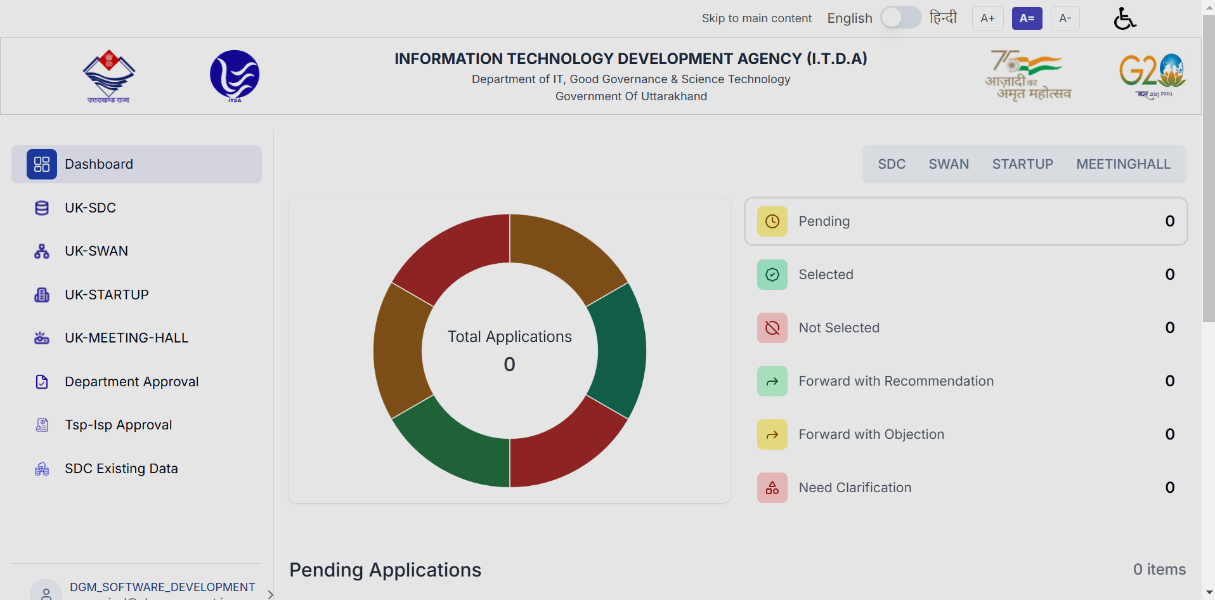Click the 0 items count

pyautogui.click(x=1159, y=570)
